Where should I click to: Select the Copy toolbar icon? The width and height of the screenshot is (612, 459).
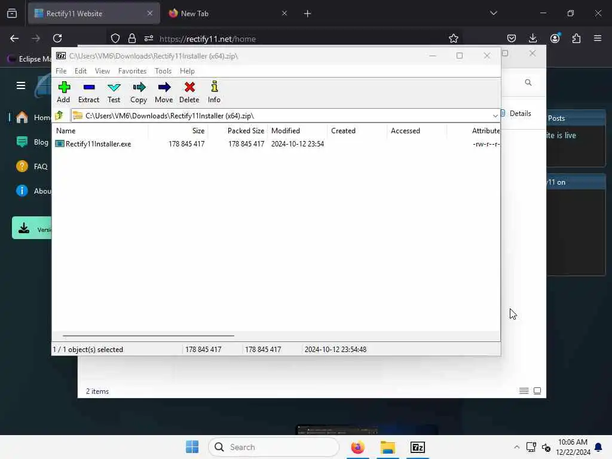click(139, 92)
